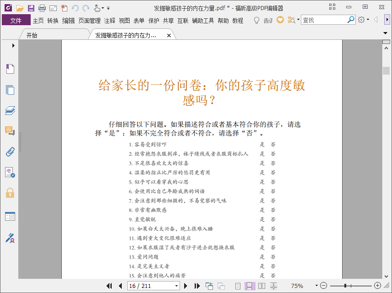The height and width of the screenshot is (293, 392).
Task: Open the 文件 menu
Action: click(16, 20)
